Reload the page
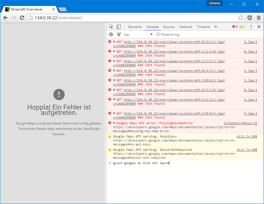 coord(22,18)
